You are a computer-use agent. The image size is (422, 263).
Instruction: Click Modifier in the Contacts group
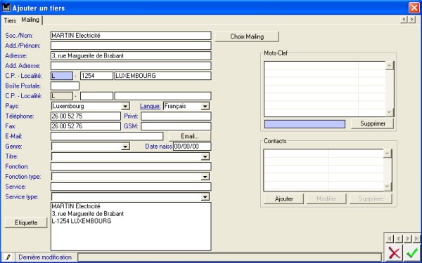coord(326,199)
